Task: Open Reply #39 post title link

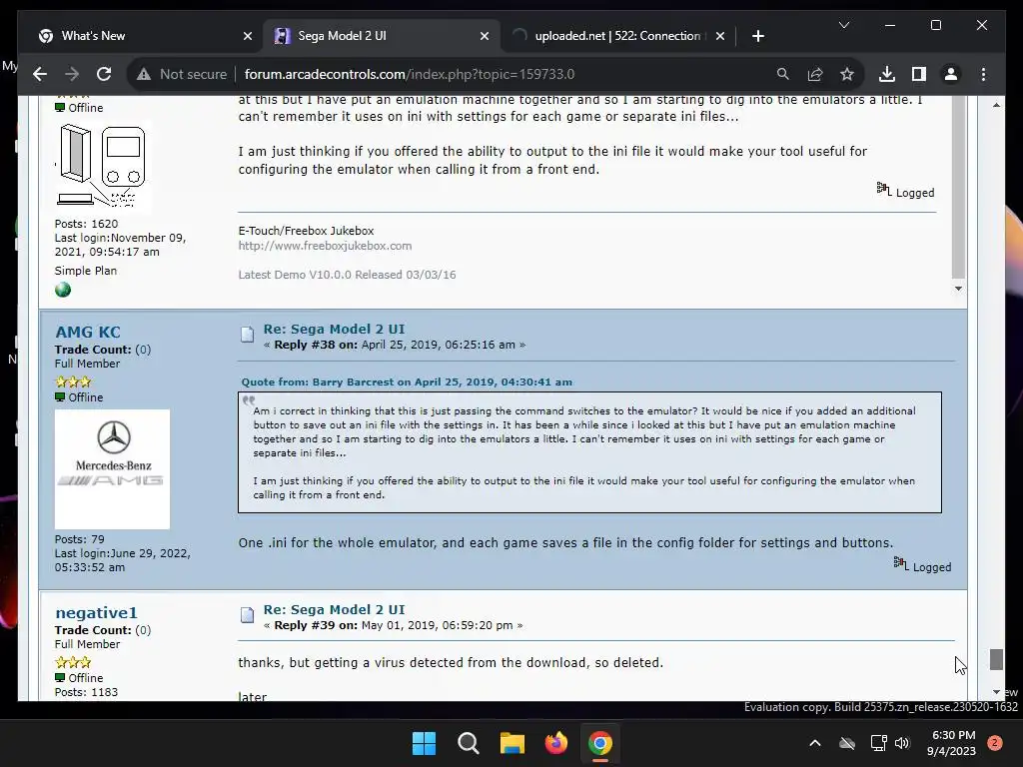Action: 334,610
